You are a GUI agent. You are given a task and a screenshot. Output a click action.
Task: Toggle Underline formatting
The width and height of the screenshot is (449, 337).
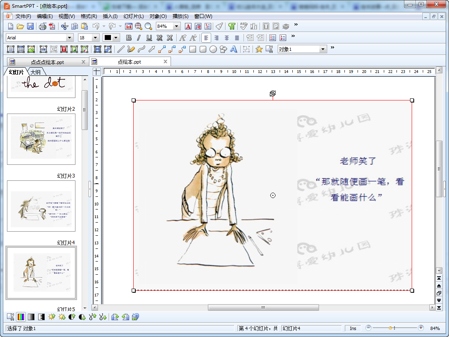click(x=149, y=38)
